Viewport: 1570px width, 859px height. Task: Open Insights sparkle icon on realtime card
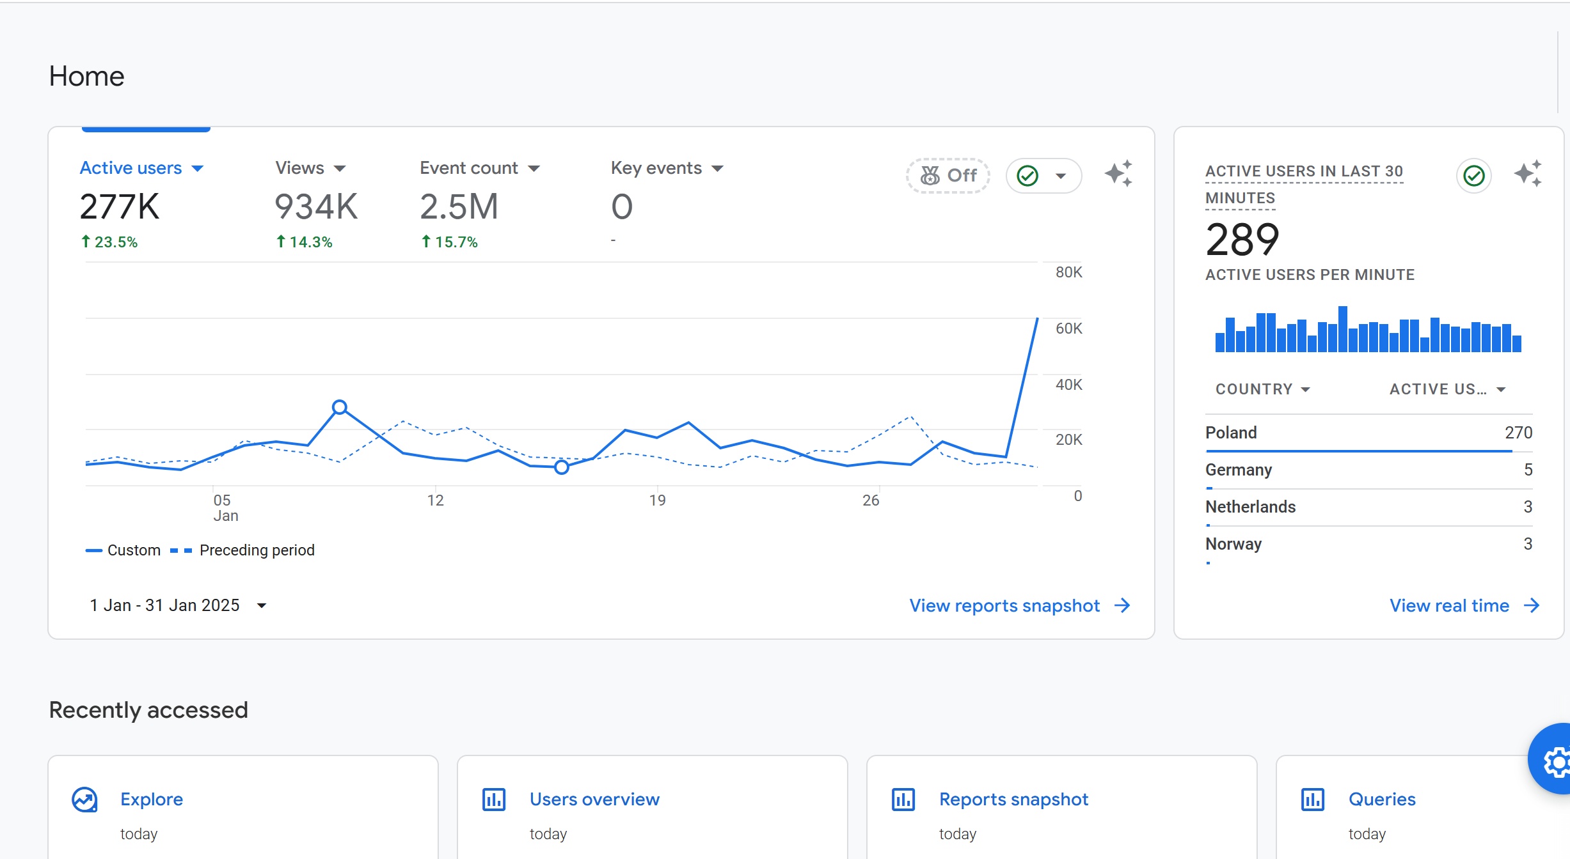[x=1528, y=174]
